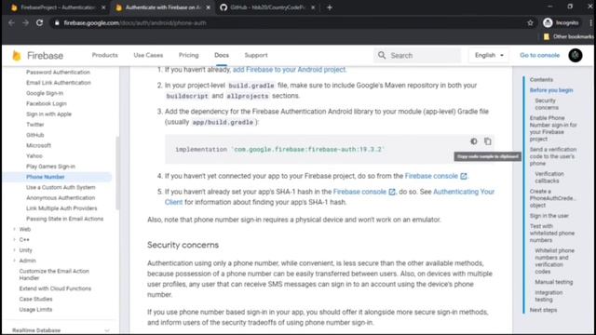Screen dimensions: 596x335
Task: Click the browser back arrow
Action: coord(11,22)
